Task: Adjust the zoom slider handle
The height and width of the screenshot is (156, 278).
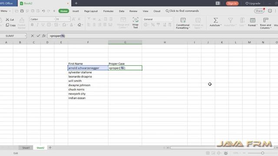Action: (x=262, y=153)
